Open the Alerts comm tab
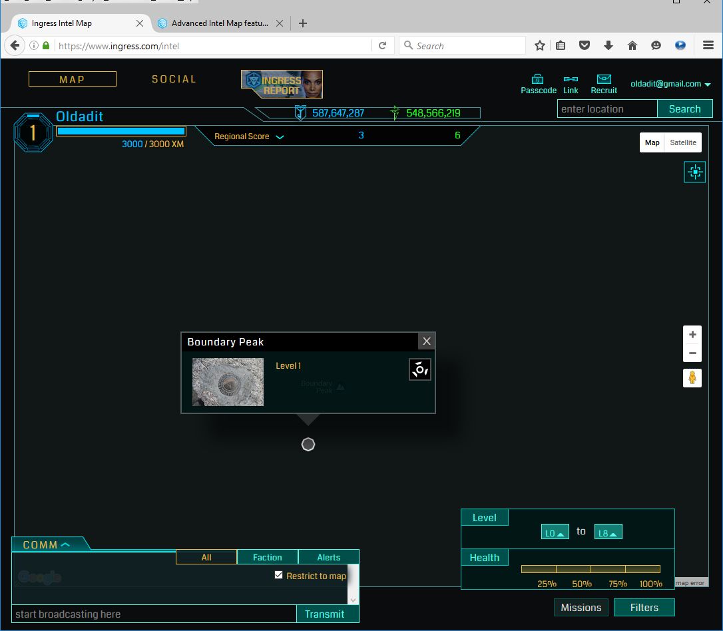The width and height of the screenshot is (723, 631). [328, 557]
